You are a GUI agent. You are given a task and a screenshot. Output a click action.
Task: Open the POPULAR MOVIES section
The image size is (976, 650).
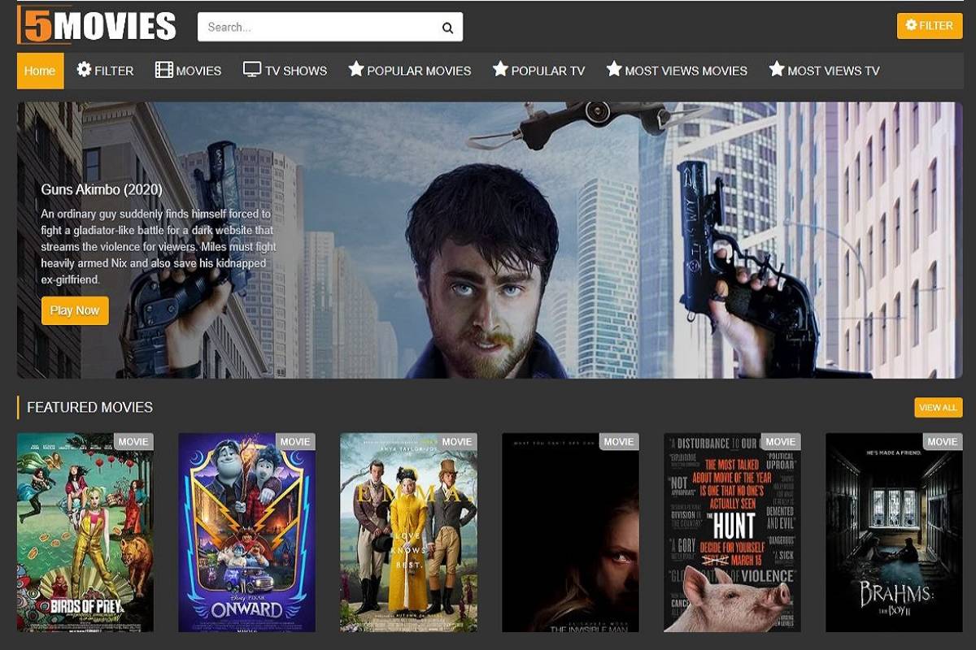(410, 71)
